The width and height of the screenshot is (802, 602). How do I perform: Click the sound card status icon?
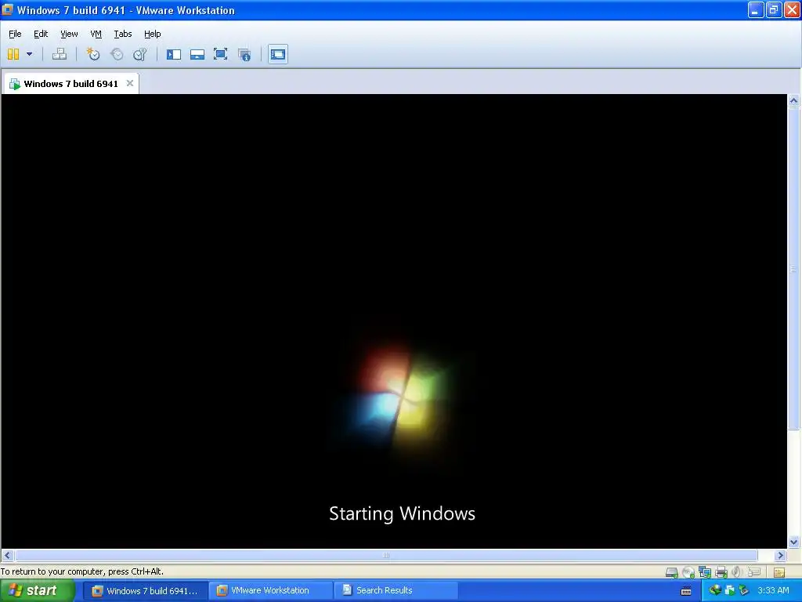click(736, 571)
